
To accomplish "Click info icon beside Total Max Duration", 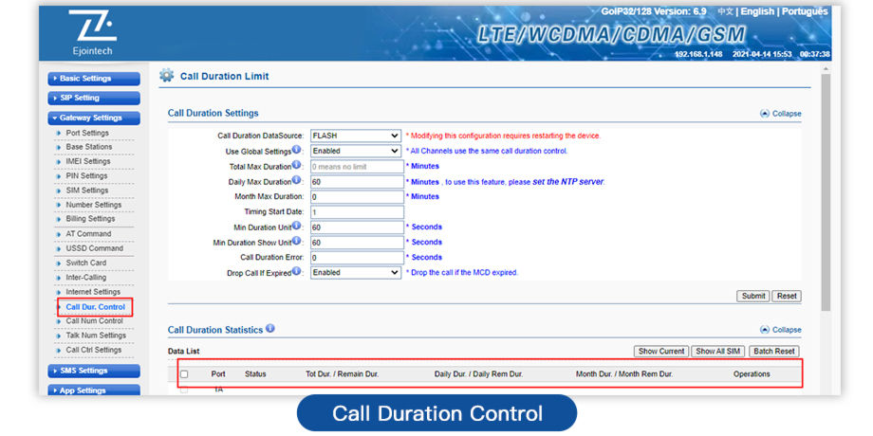I will coord(297,165).
